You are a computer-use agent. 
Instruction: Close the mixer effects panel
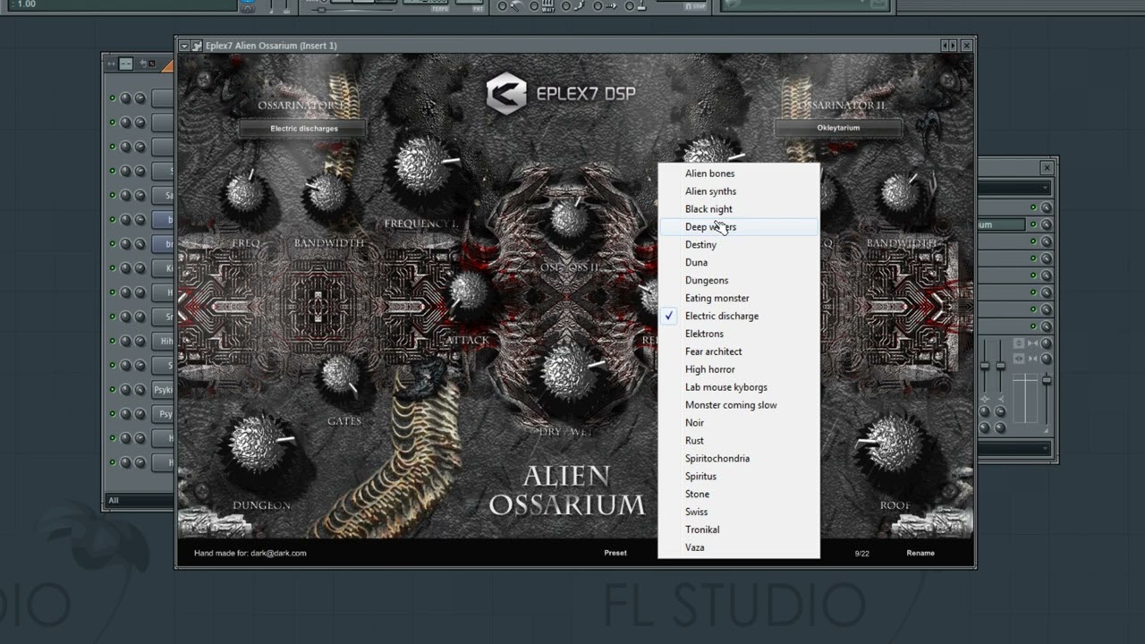(x=1047, y=167)
